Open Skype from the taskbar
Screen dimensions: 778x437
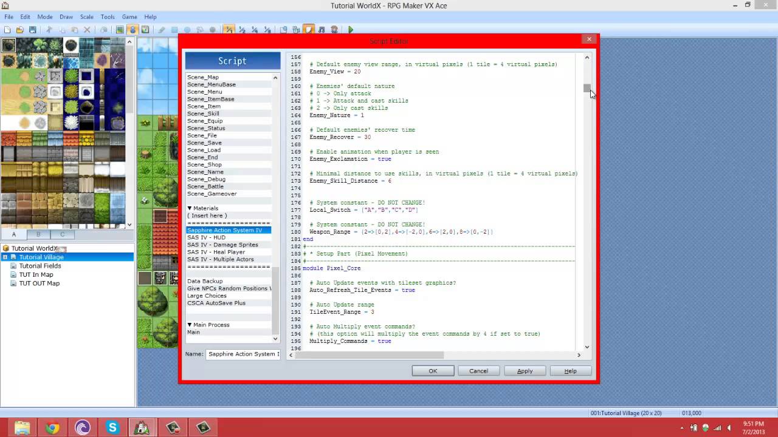[112, 427]
